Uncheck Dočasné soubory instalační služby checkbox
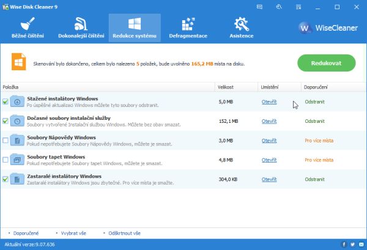 [6, 121]
